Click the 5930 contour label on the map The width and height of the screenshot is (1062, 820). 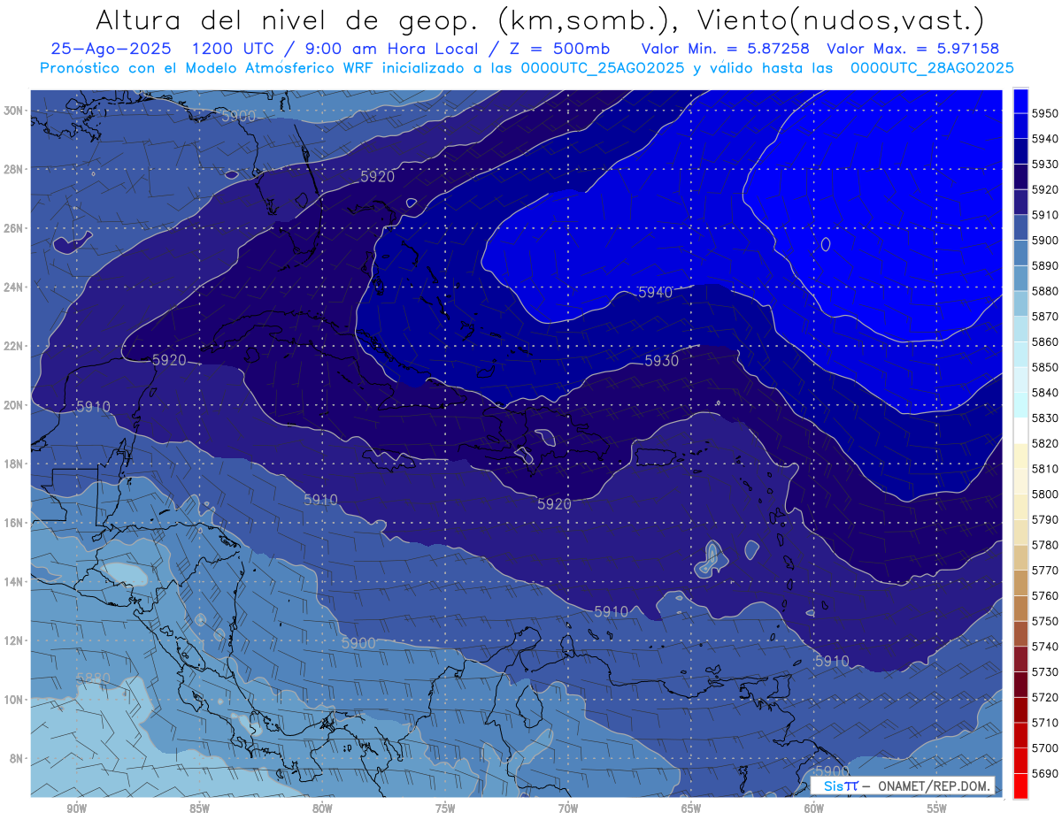coord(662,361)
